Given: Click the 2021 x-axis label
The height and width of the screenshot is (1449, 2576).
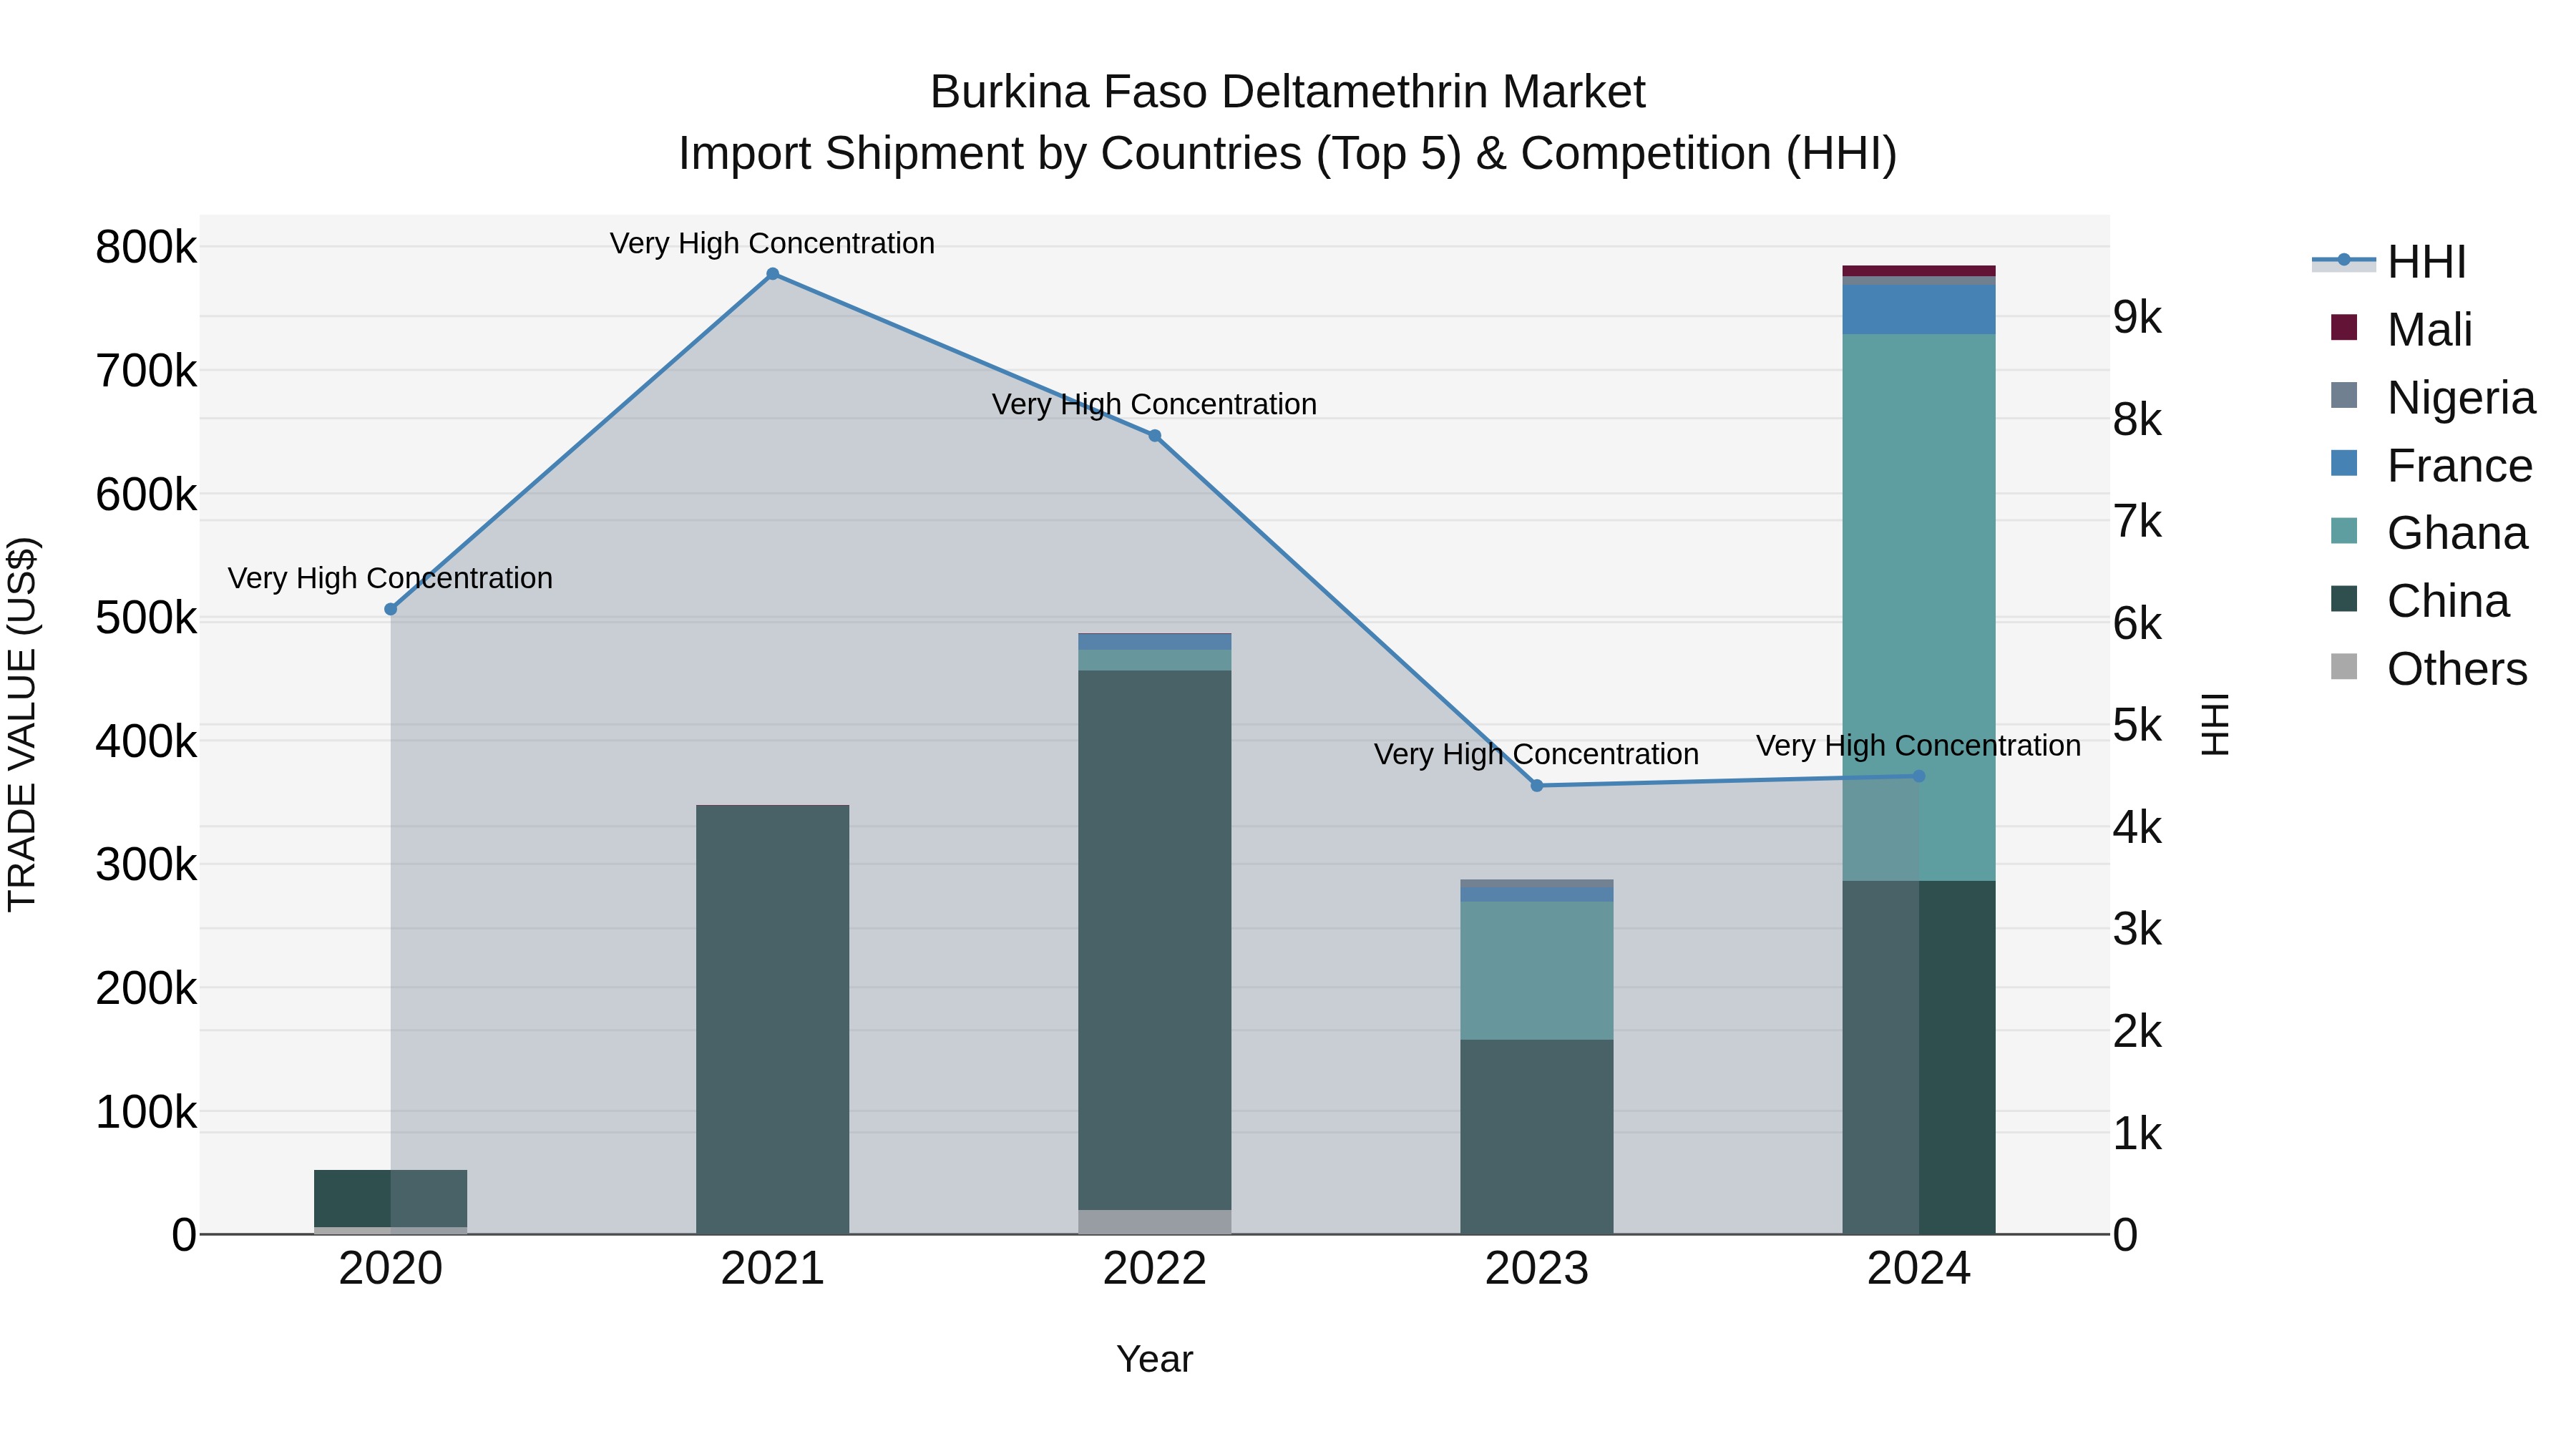Looking at the screenshot, I should click(773, 1269).
